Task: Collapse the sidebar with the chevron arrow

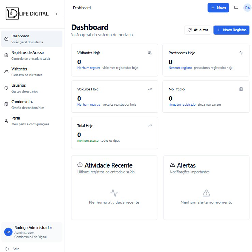Action: [56, 14]
